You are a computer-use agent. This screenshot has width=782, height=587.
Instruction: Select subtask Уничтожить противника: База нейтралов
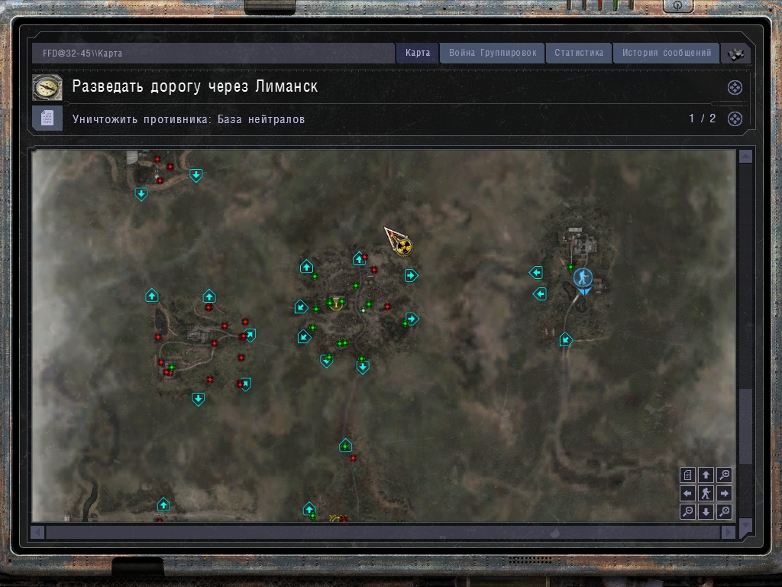(189, 119)
